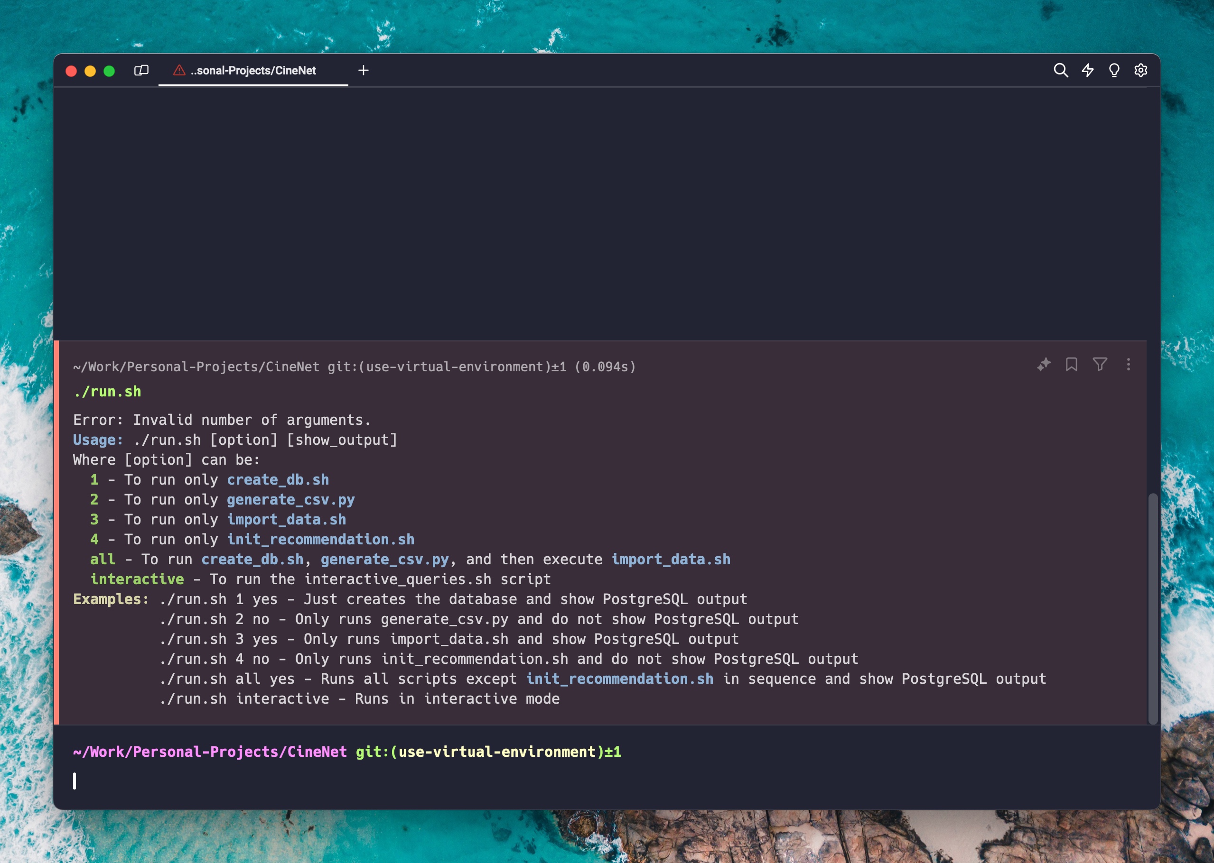
Task: Click the green ./run.sh command text
Action: (x=107, y=392)
